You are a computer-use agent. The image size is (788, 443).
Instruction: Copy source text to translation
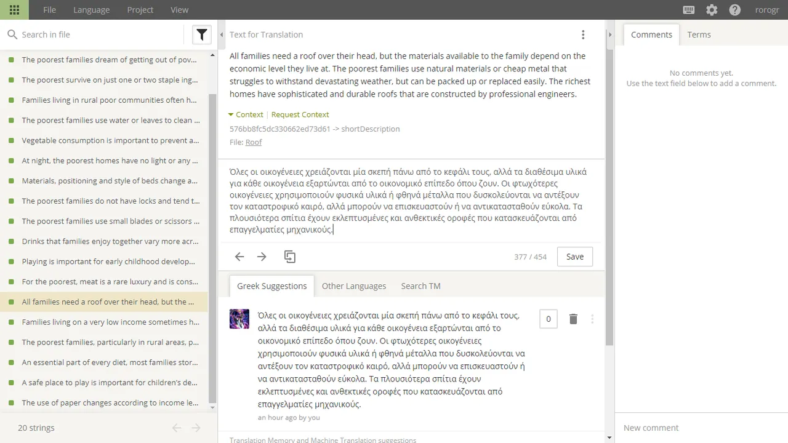(x=289, y=257)
